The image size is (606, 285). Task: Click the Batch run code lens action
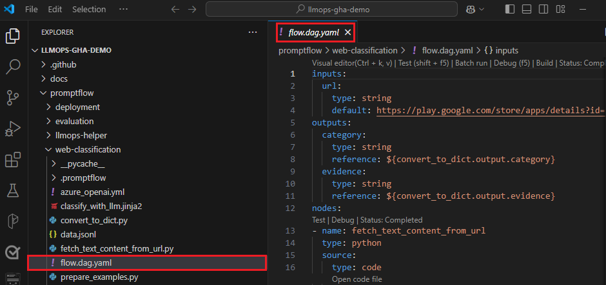pyautogui.click(x=473, y=63)
